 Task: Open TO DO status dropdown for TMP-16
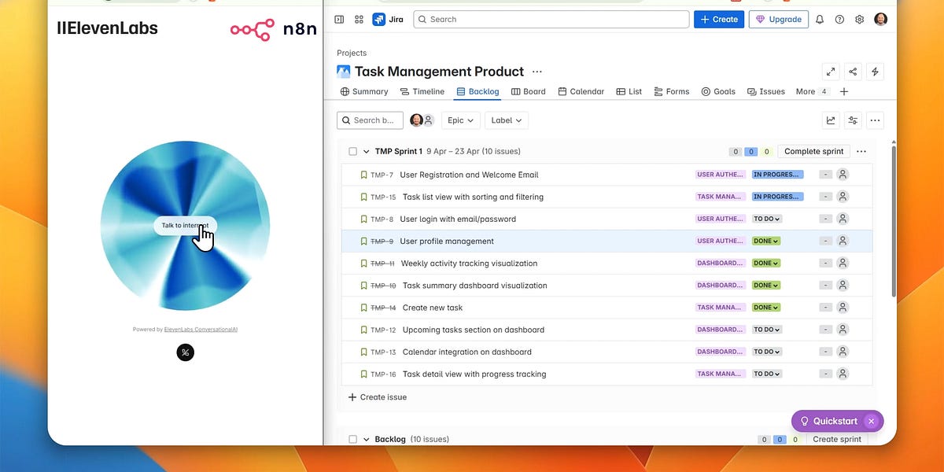766,374
